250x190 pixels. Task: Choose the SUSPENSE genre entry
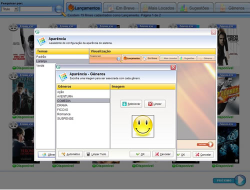click(83, 118)
